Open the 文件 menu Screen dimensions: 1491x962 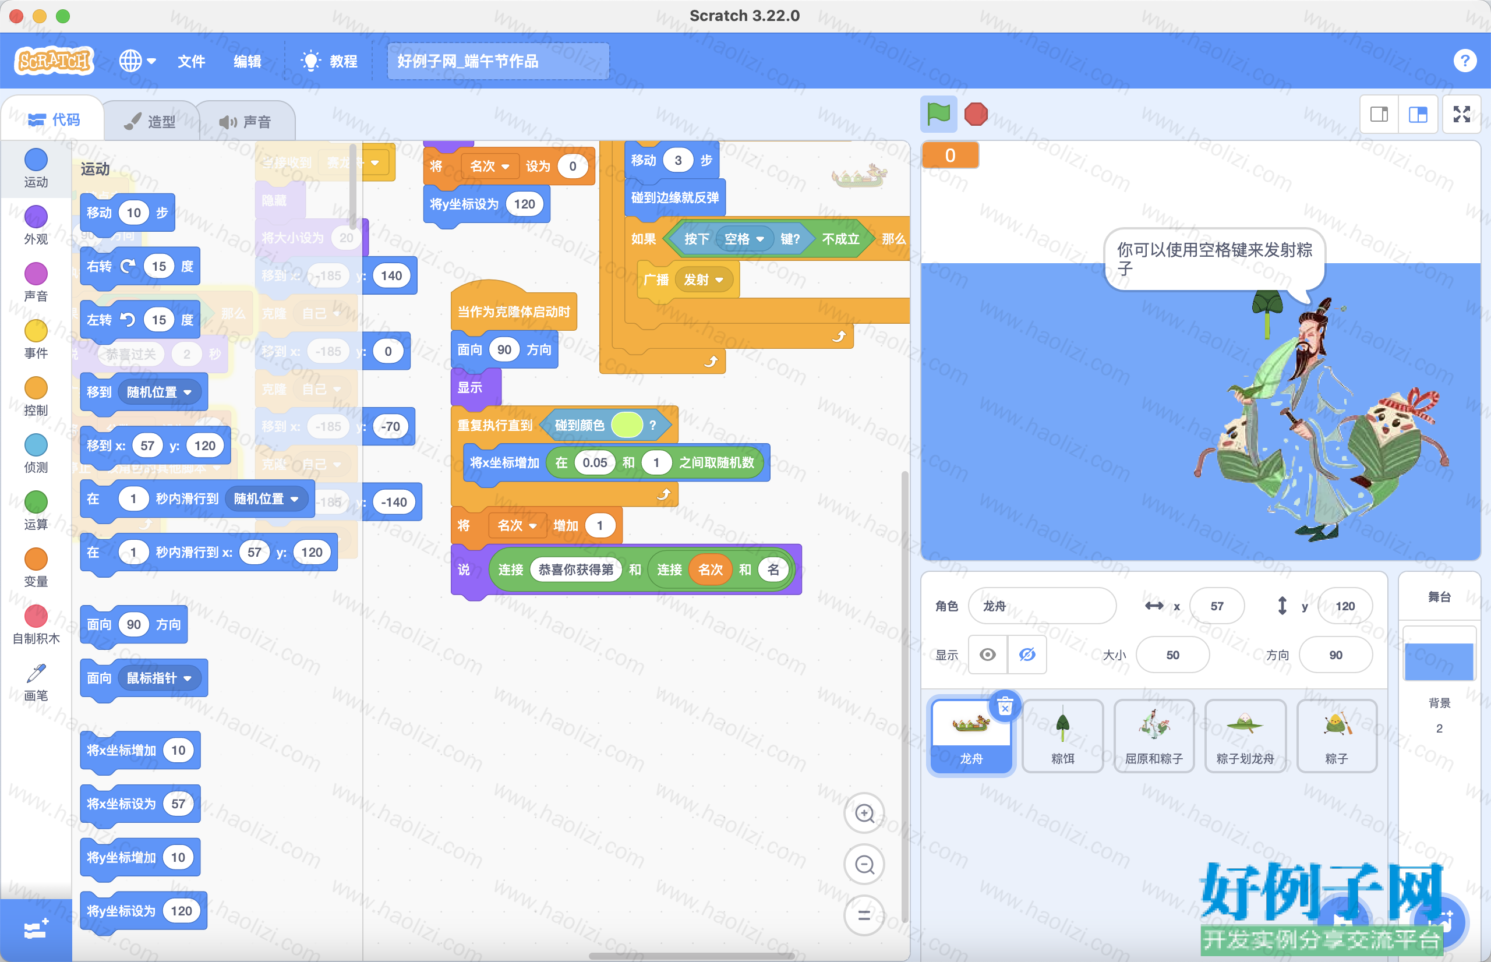click(x=191, y=61)
